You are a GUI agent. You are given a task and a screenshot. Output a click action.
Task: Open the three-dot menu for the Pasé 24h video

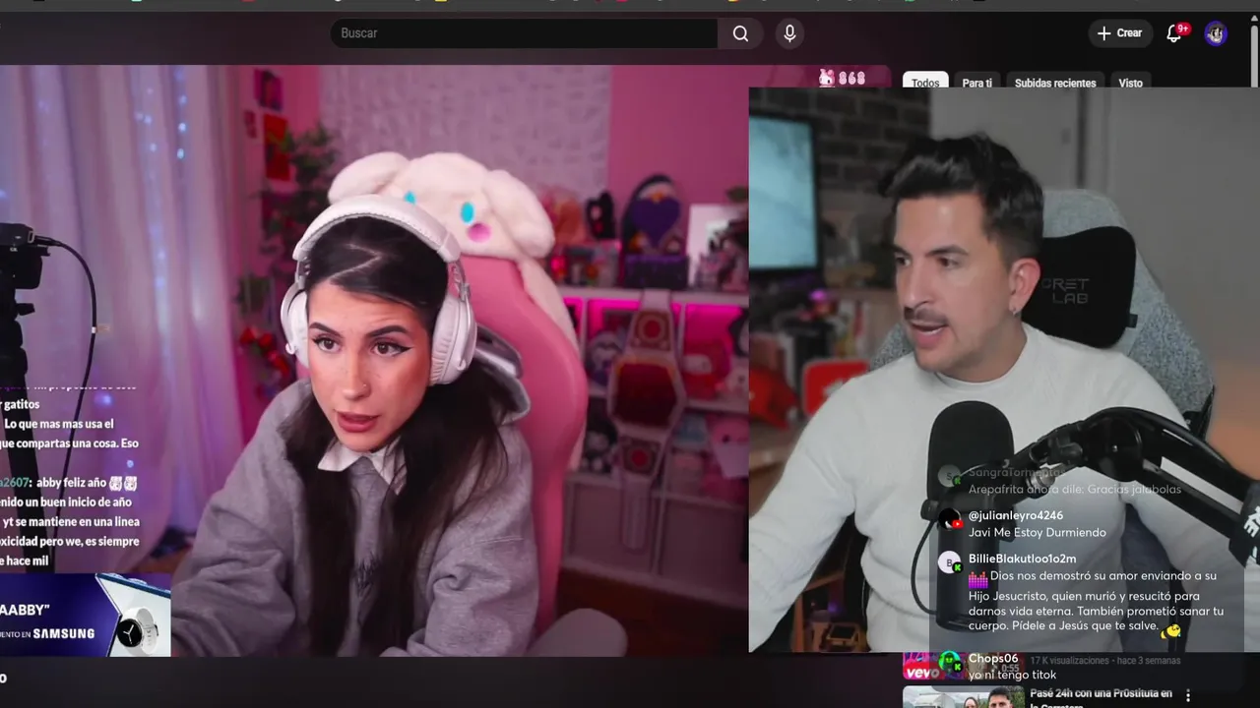[1188, 695]
